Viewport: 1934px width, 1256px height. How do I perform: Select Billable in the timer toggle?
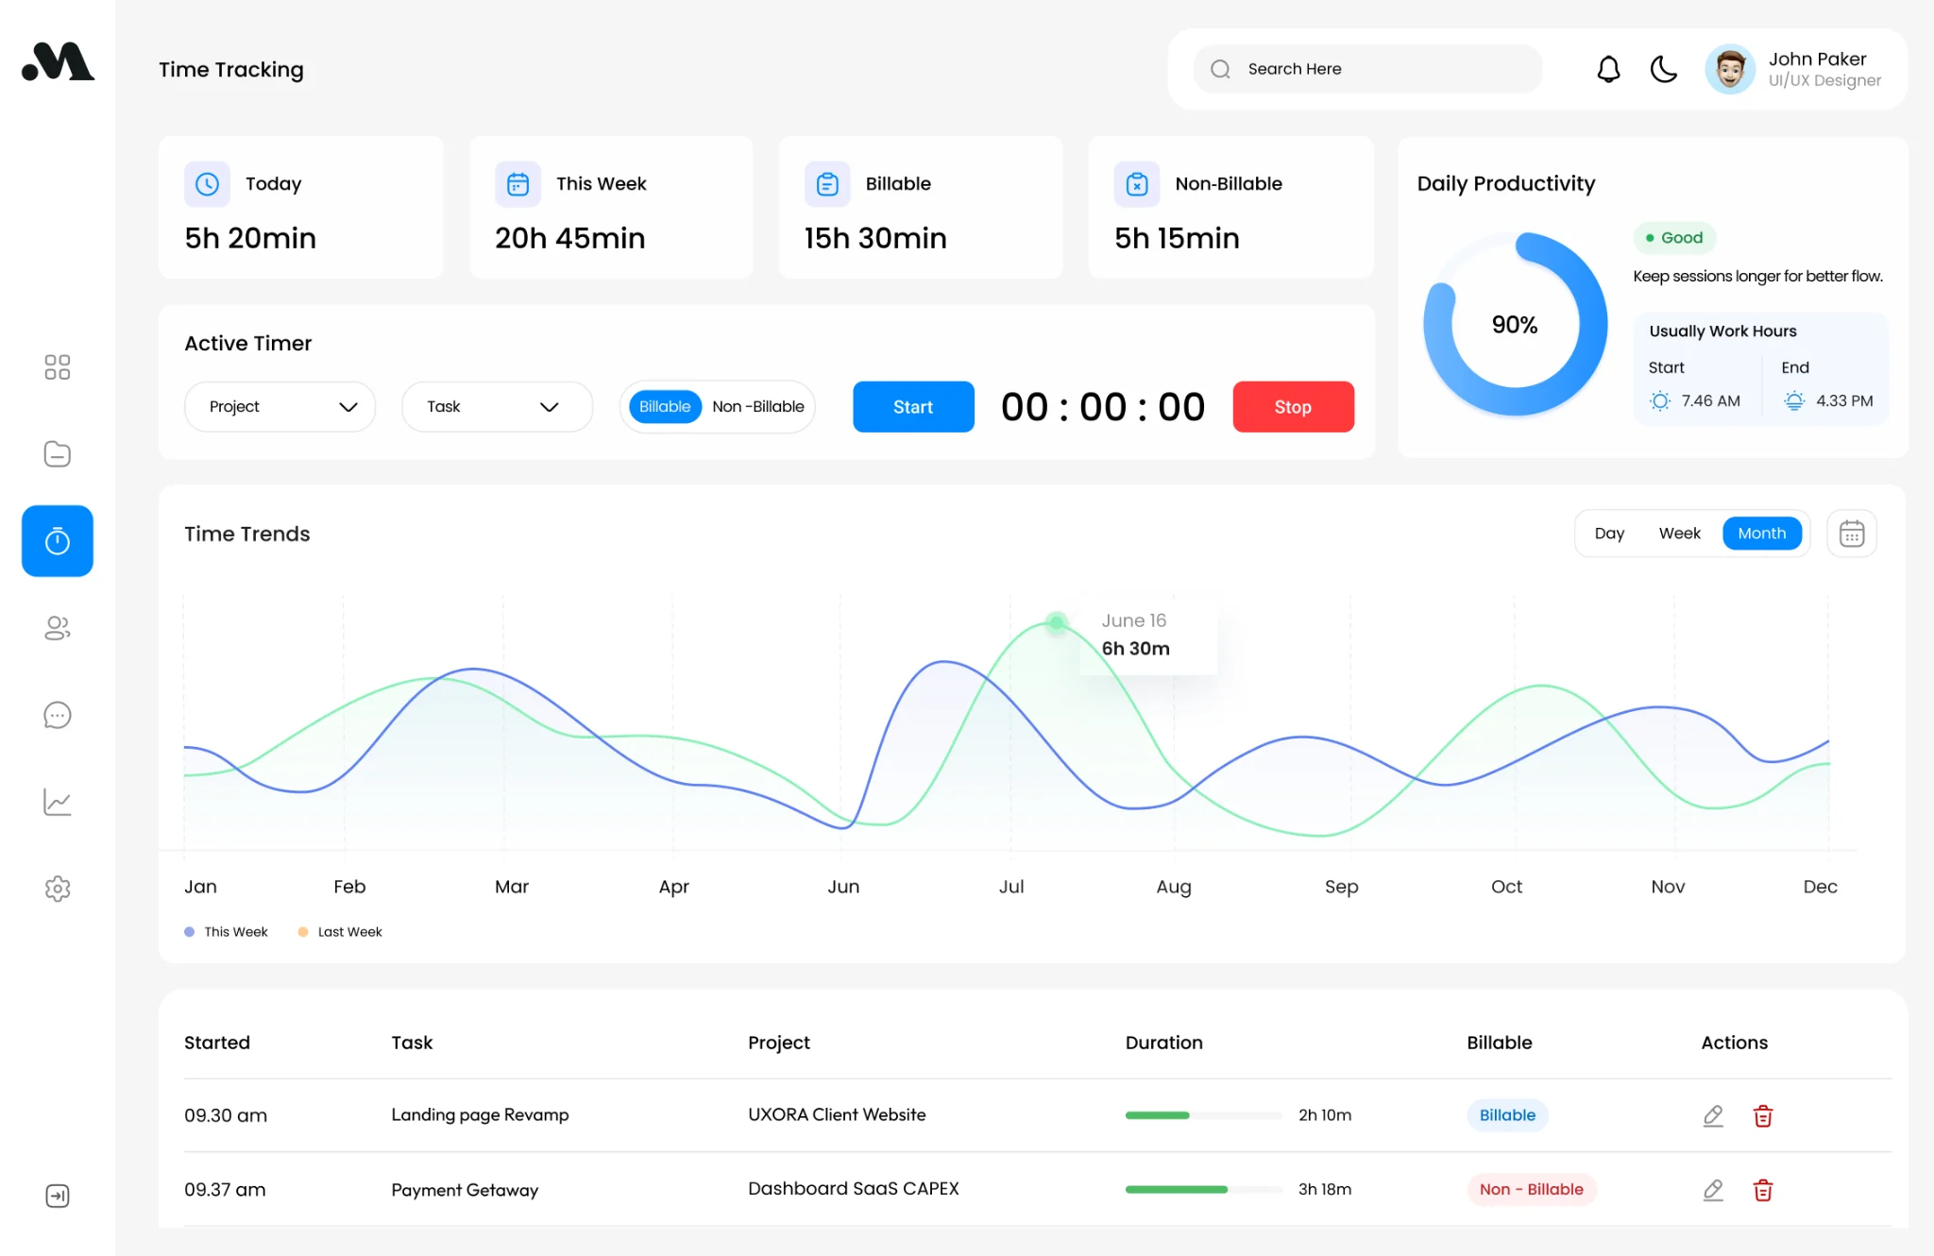[x=665, y=406]
